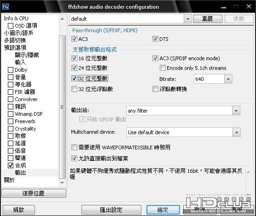Toggle the 取樣 checkbox
This screenshot has height=216, width=256.
(x=11, y=136)
